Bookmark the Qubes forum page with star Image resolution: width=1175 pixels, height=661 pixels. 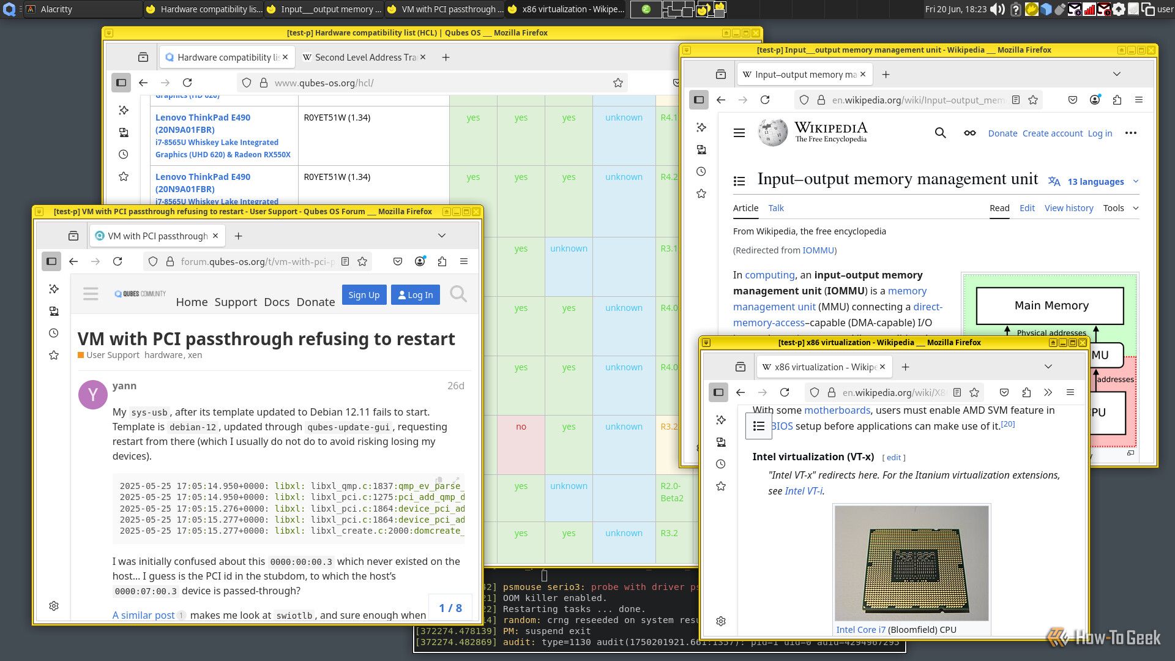[362, 261]
